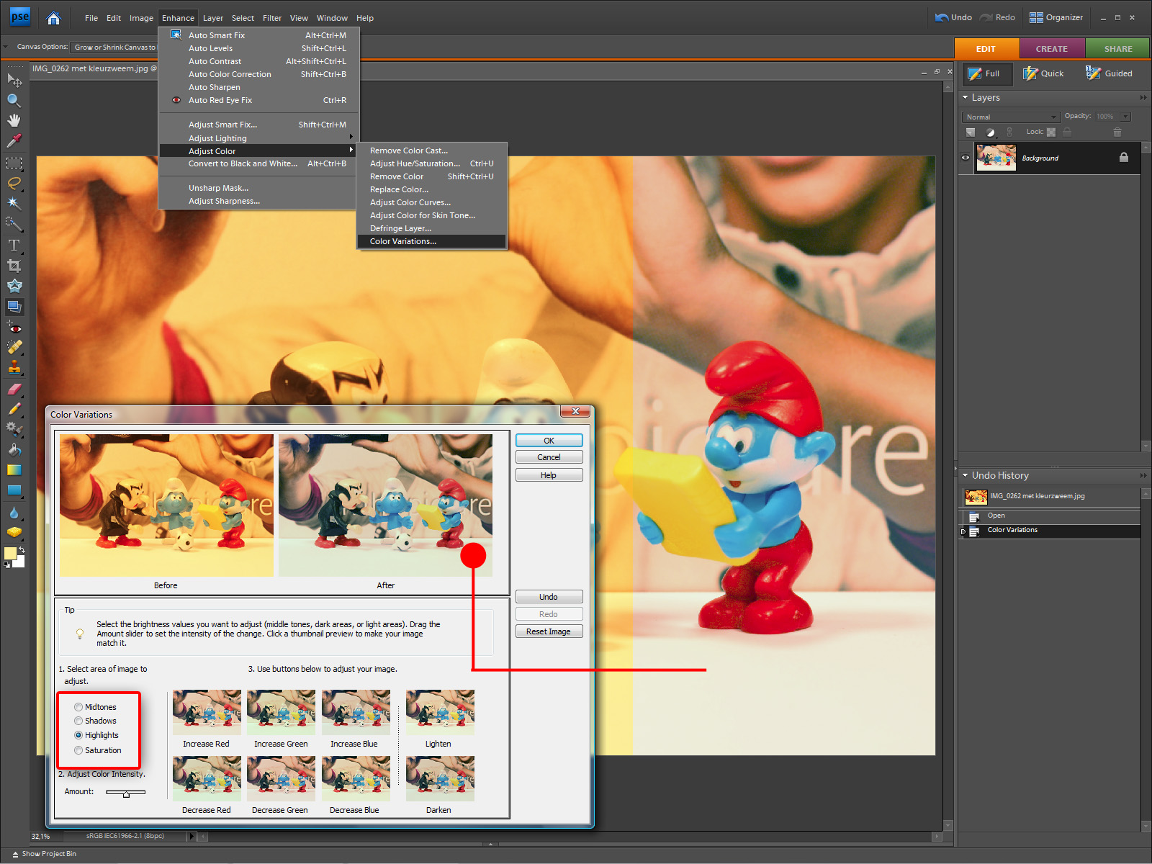Viewport: 1152px width, 864px height.
Task: Choose Color Variations... submenu item
Action: click(x=431, y=241)
